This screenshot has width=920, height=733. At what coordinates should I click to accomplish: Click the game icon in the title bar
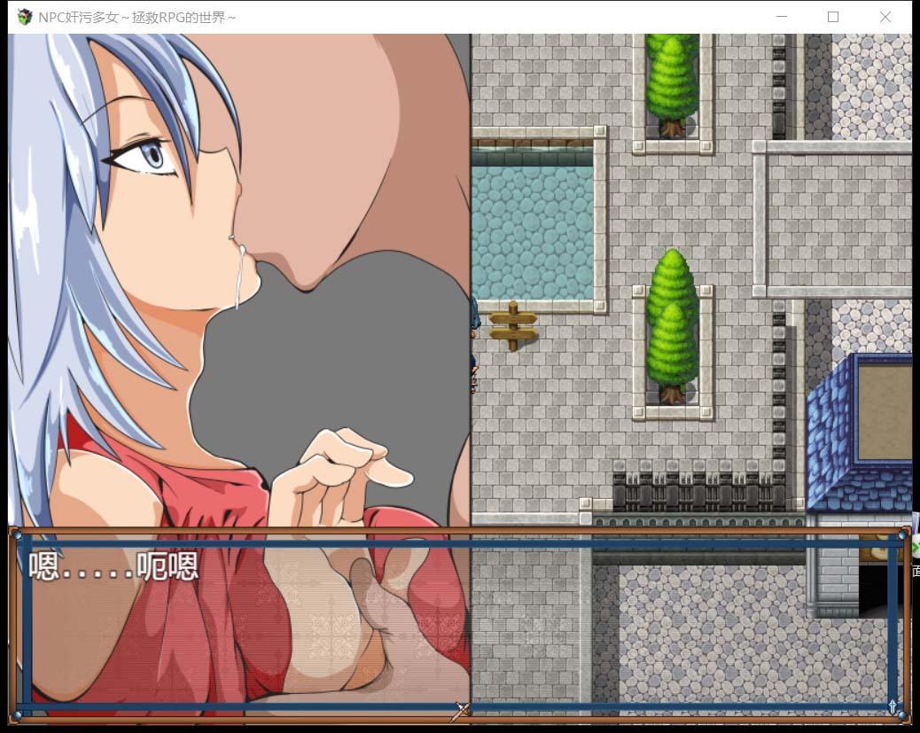24,16
